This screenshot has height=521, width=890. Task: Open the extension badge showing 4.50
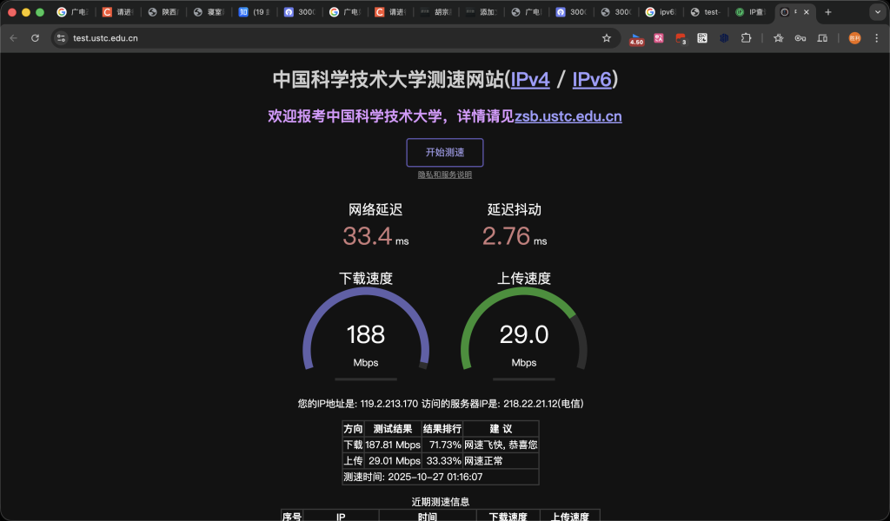[636, 40]
